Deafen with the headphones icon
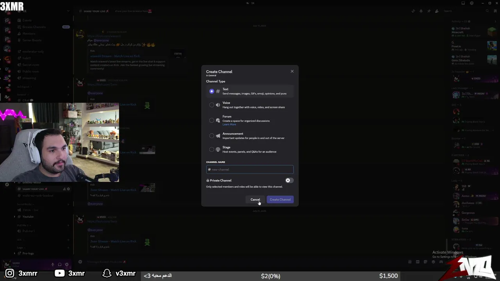The width and height of the screenshot is (500, 281). pyautogui.click(x=60, y=265)
